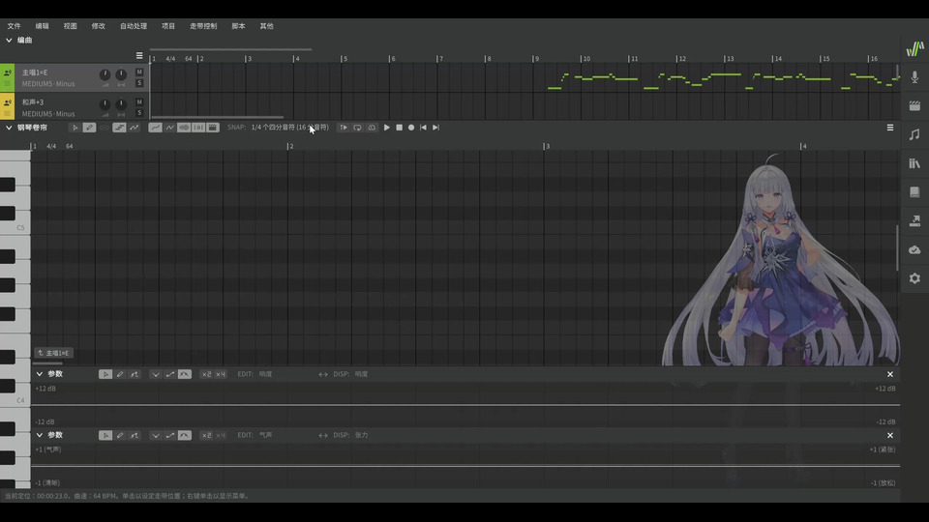Screen dimensions: 929x522
Task: Toggle the waveform display button
Action: pyautogui.click(x=184, y=128)
